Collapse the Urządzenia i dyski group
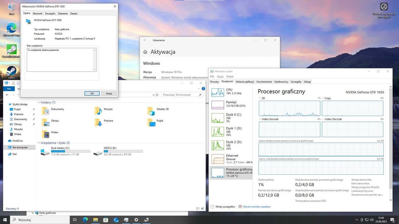The image size is (399, 224). pos(39,143)
